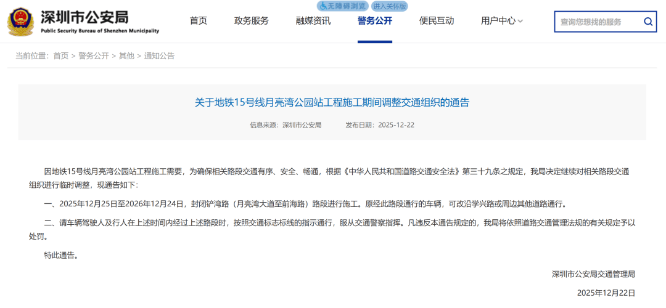This screenshot has height=308, width=666.
Task: Navigate to the 其他 breadcrumb link
Action: click(x=126, y=56)
